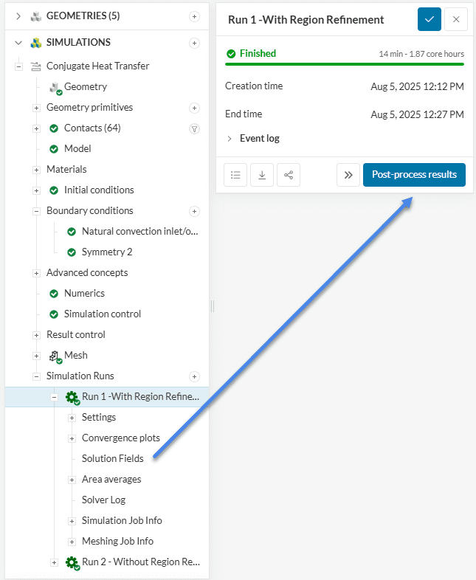
Task: Click the filter icon beside Contacts
Action: 194,128
